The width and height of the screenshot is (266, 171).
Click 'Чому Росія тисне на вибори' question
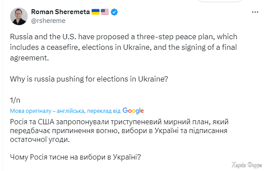(x=75, y=157)
